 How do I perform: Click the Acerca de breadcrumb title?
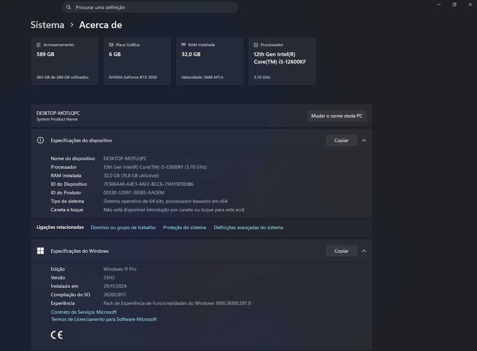click(x=101, y=25)
